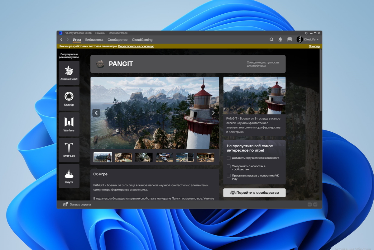The width and height of the screenshot is (374, 250).
Task: Show next screenshot in gallery
Action: [213, 113]
